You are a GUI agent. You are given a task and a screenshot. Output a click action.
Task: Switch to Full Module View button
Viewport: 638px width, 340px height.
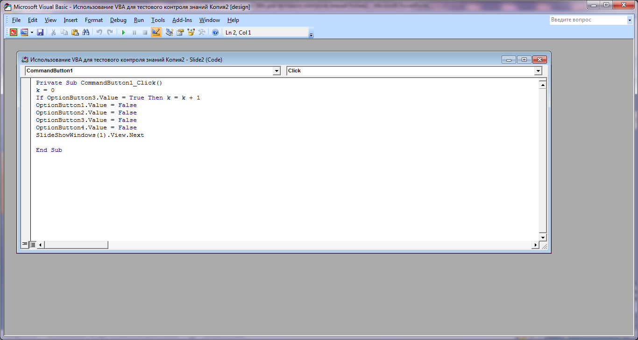pyautogui.click(x=33, y=245)
